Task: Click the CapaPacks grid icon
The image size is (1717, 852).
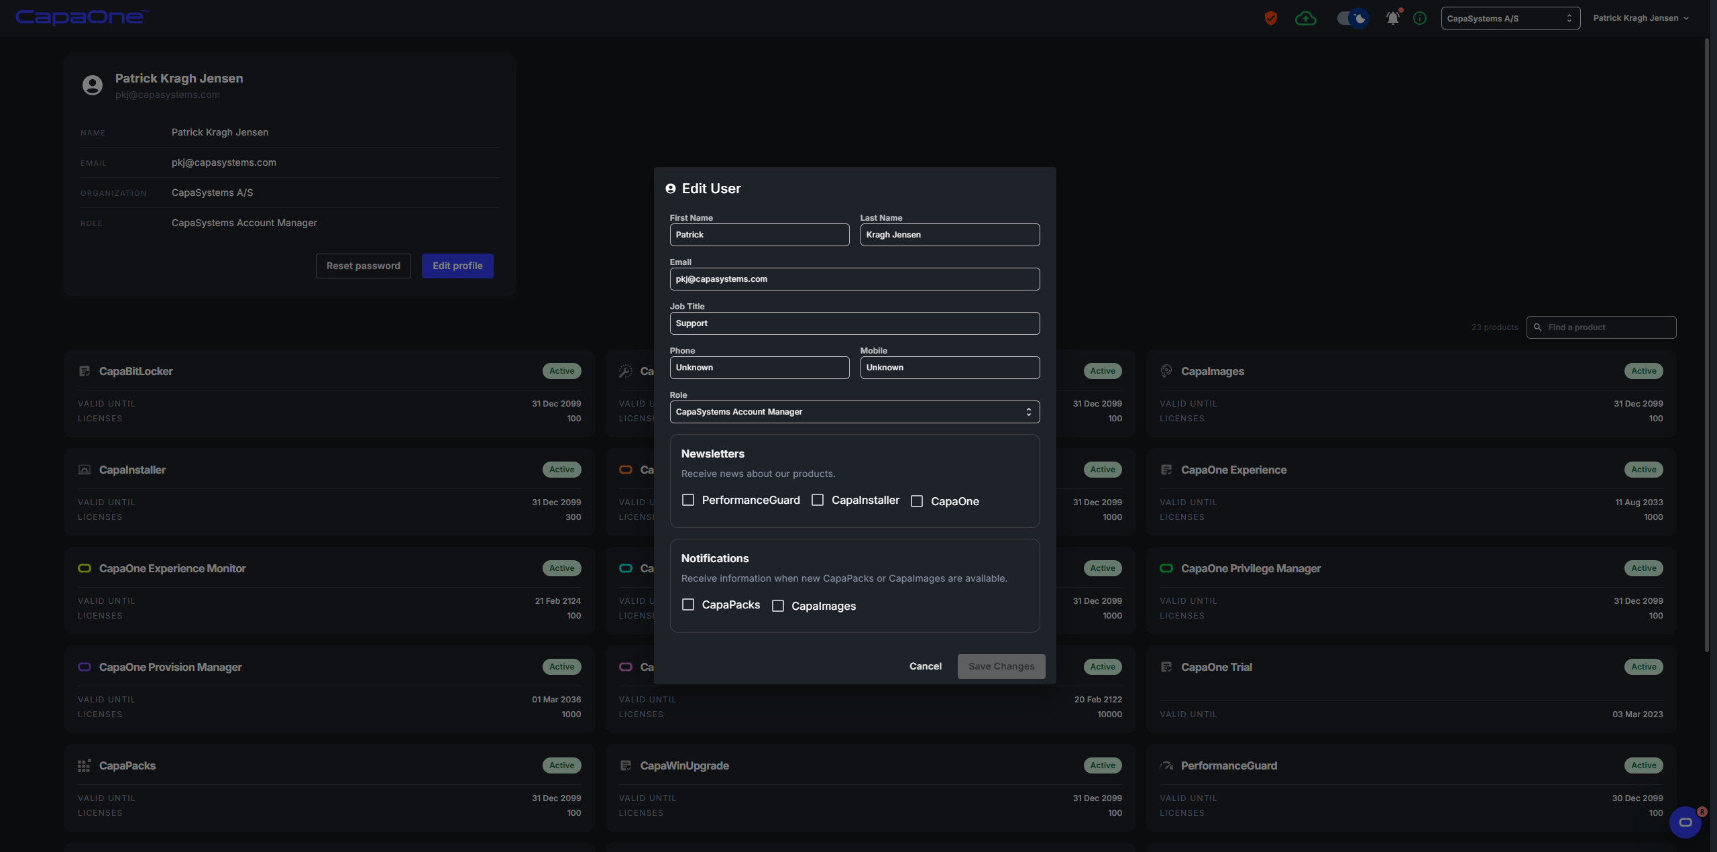Action: click(84, 765)
